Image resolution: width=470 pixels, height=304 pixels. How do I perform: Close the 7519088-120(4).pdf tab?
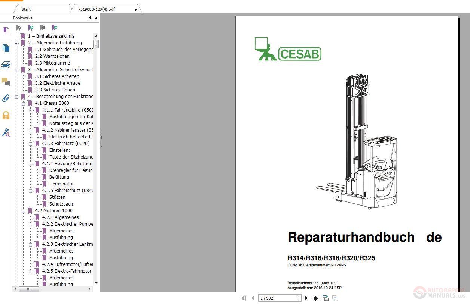136,10
